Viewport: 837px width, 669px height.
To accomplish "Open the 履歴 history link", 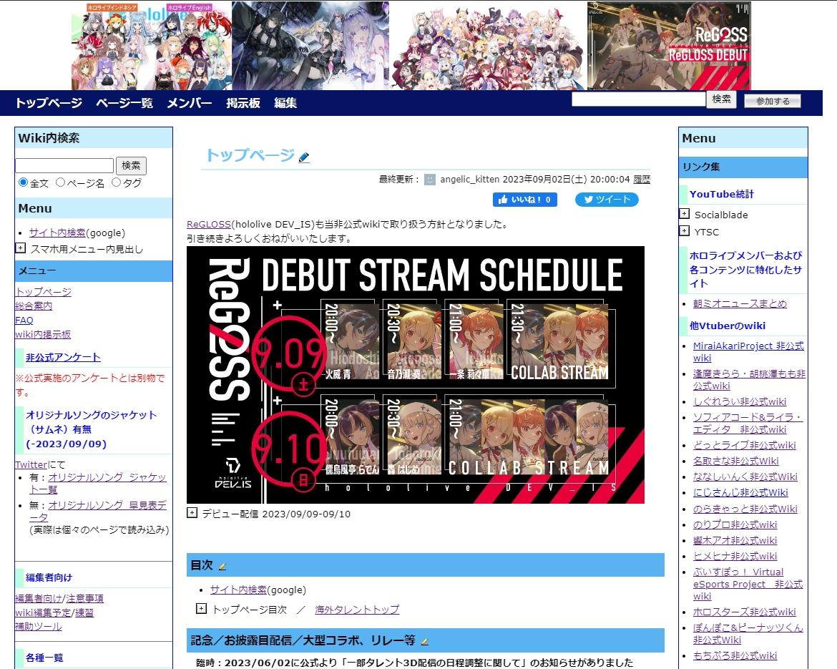I will point(642,180).
